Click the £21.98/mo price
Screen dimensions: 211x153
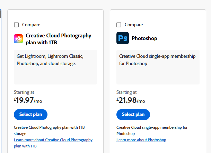coord(131,100)
